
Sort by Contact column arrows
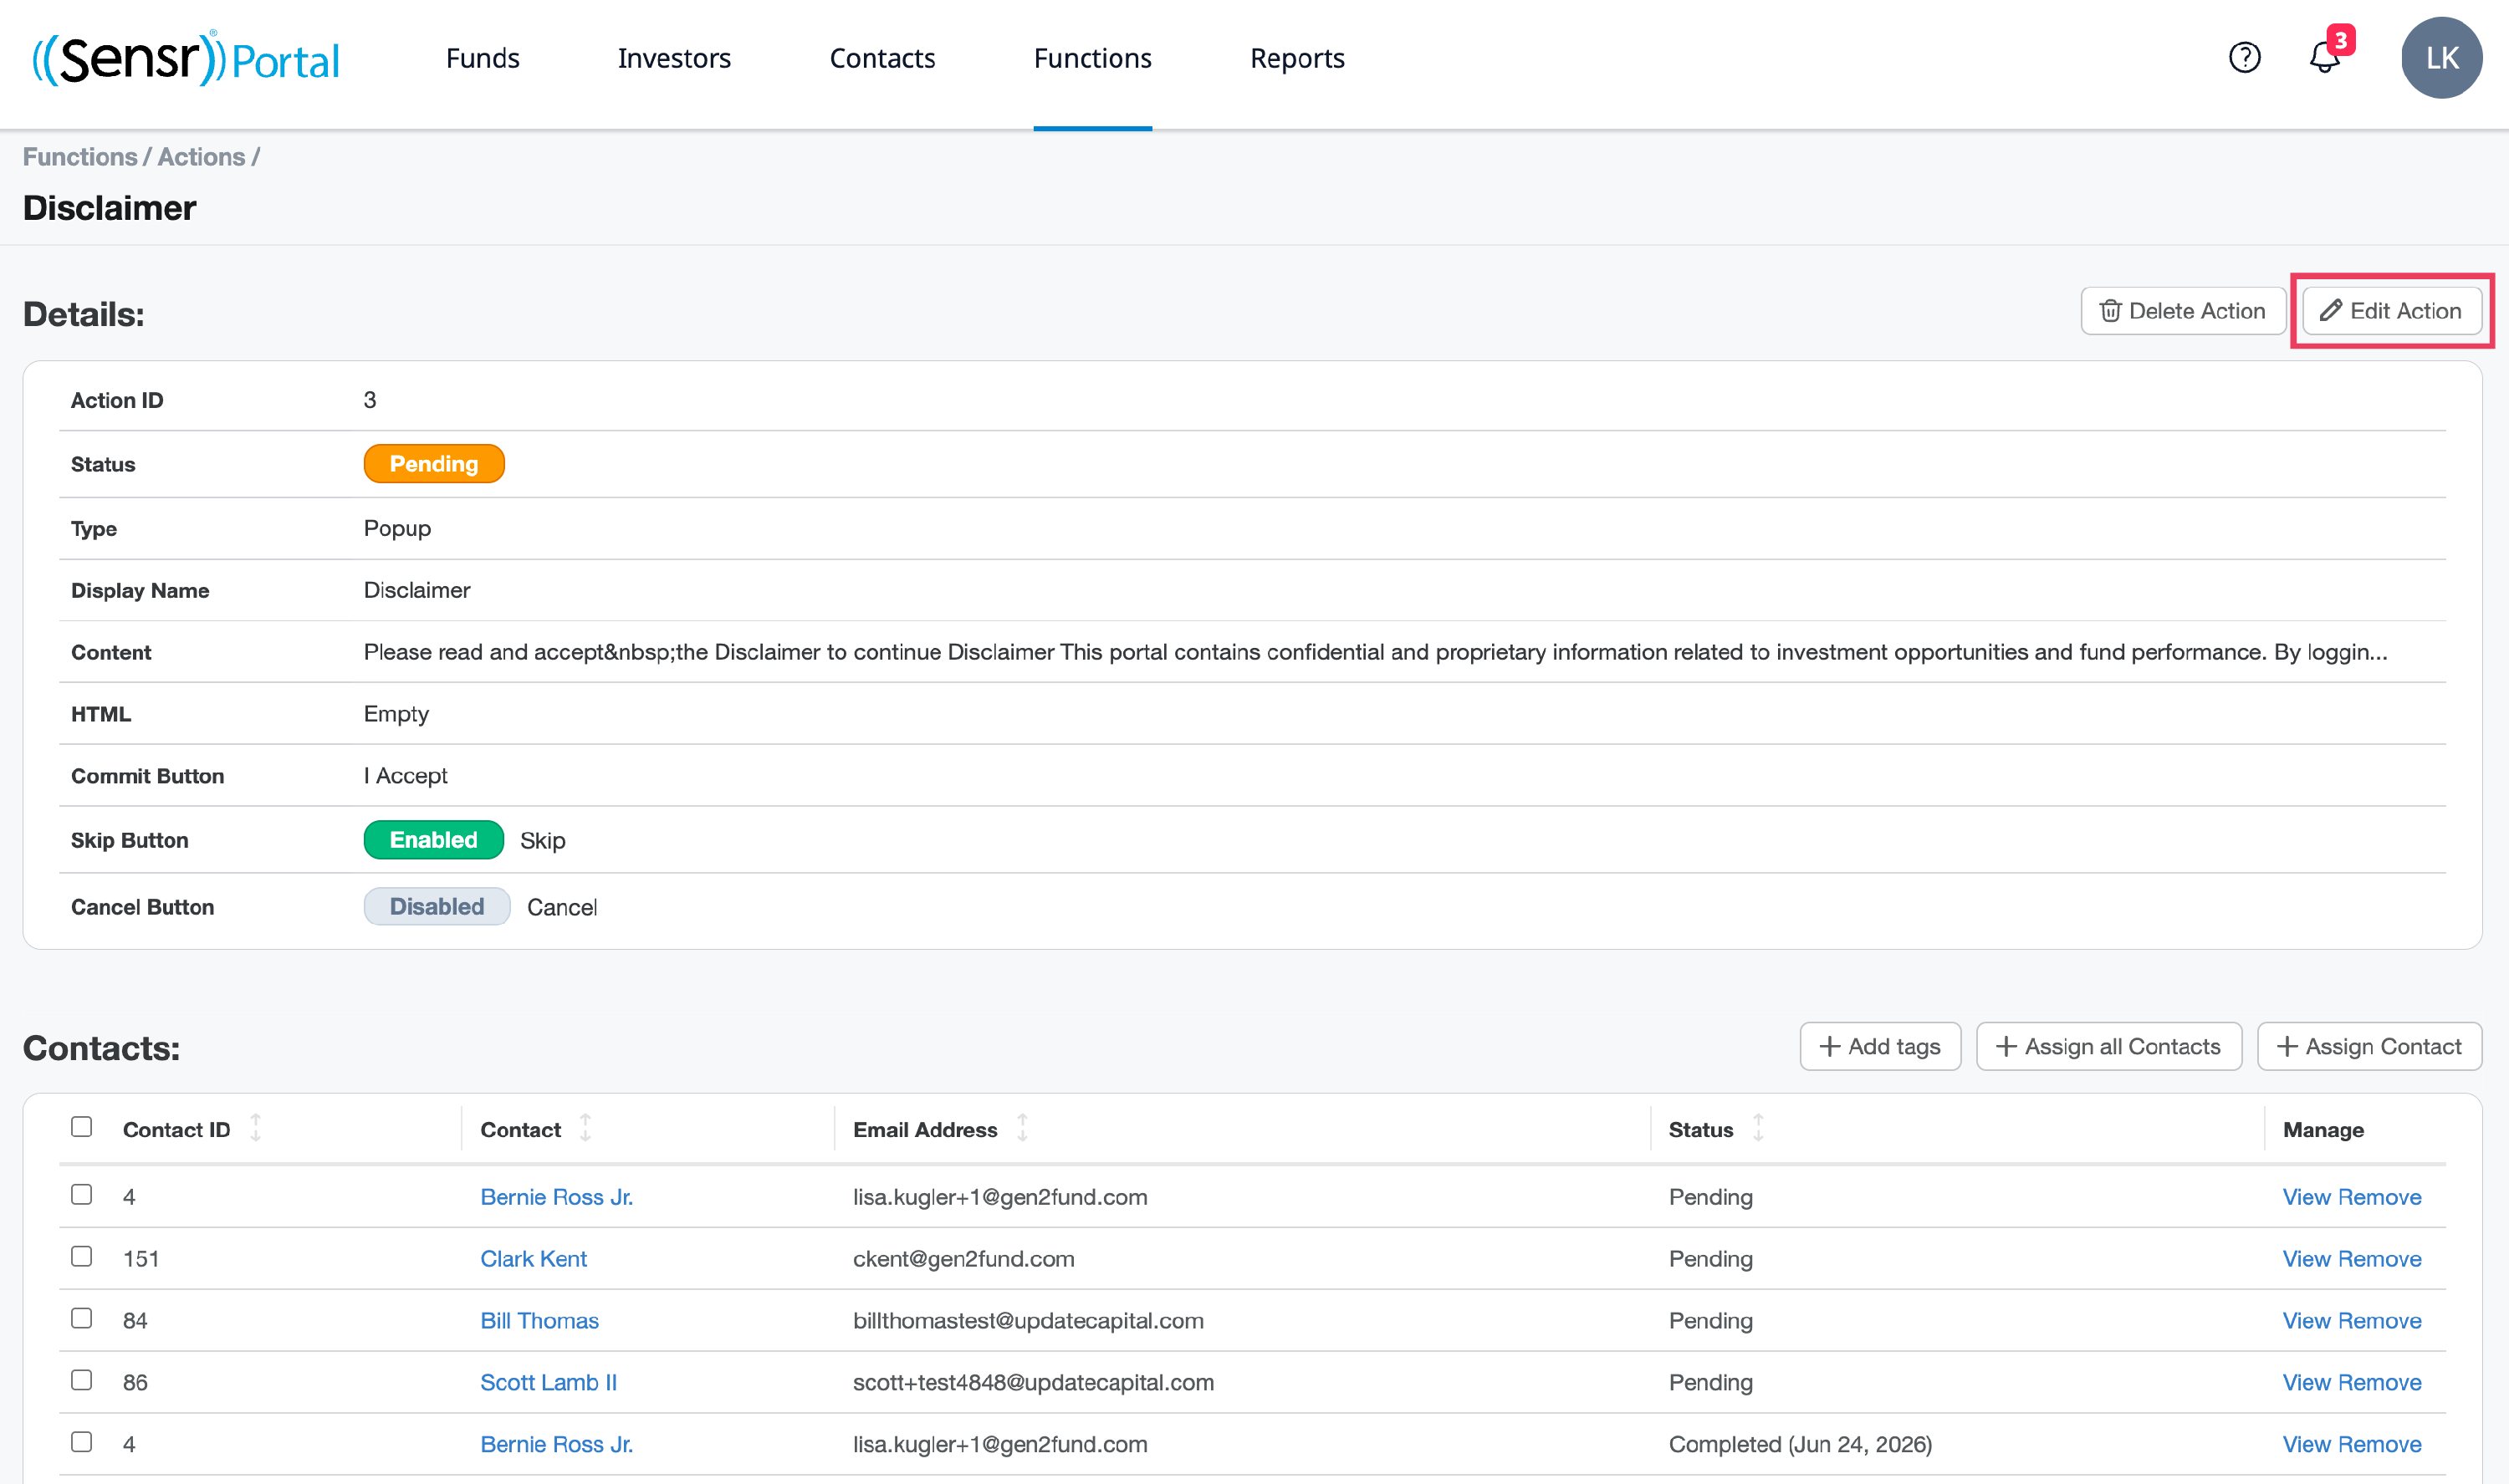(586, 1128)
